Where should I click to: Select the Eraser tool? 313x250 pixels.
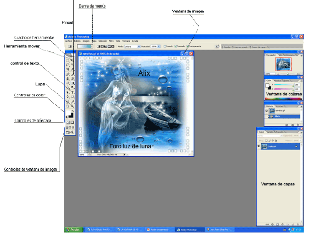tap(68, 83)
